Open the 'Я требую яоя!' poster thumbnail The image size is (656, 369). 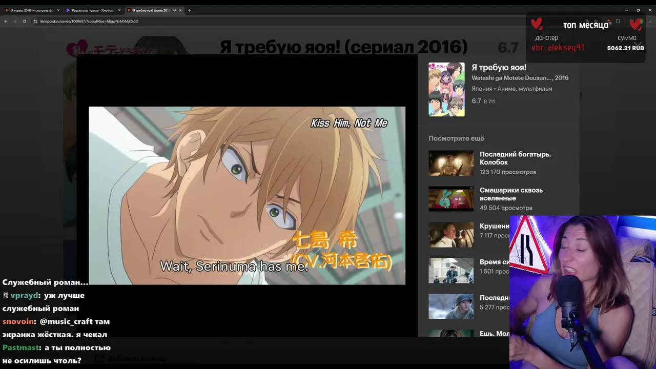click(446, 89)
